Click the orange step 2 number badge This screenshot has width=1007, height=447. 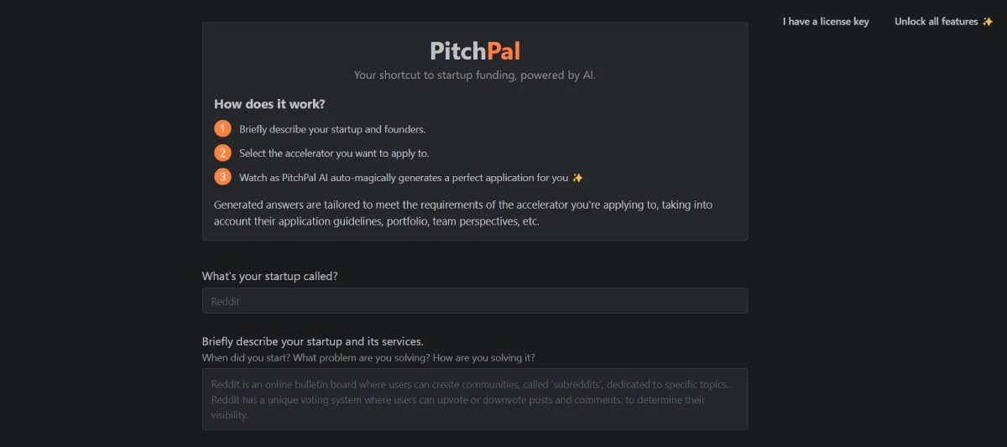(222, 153)
